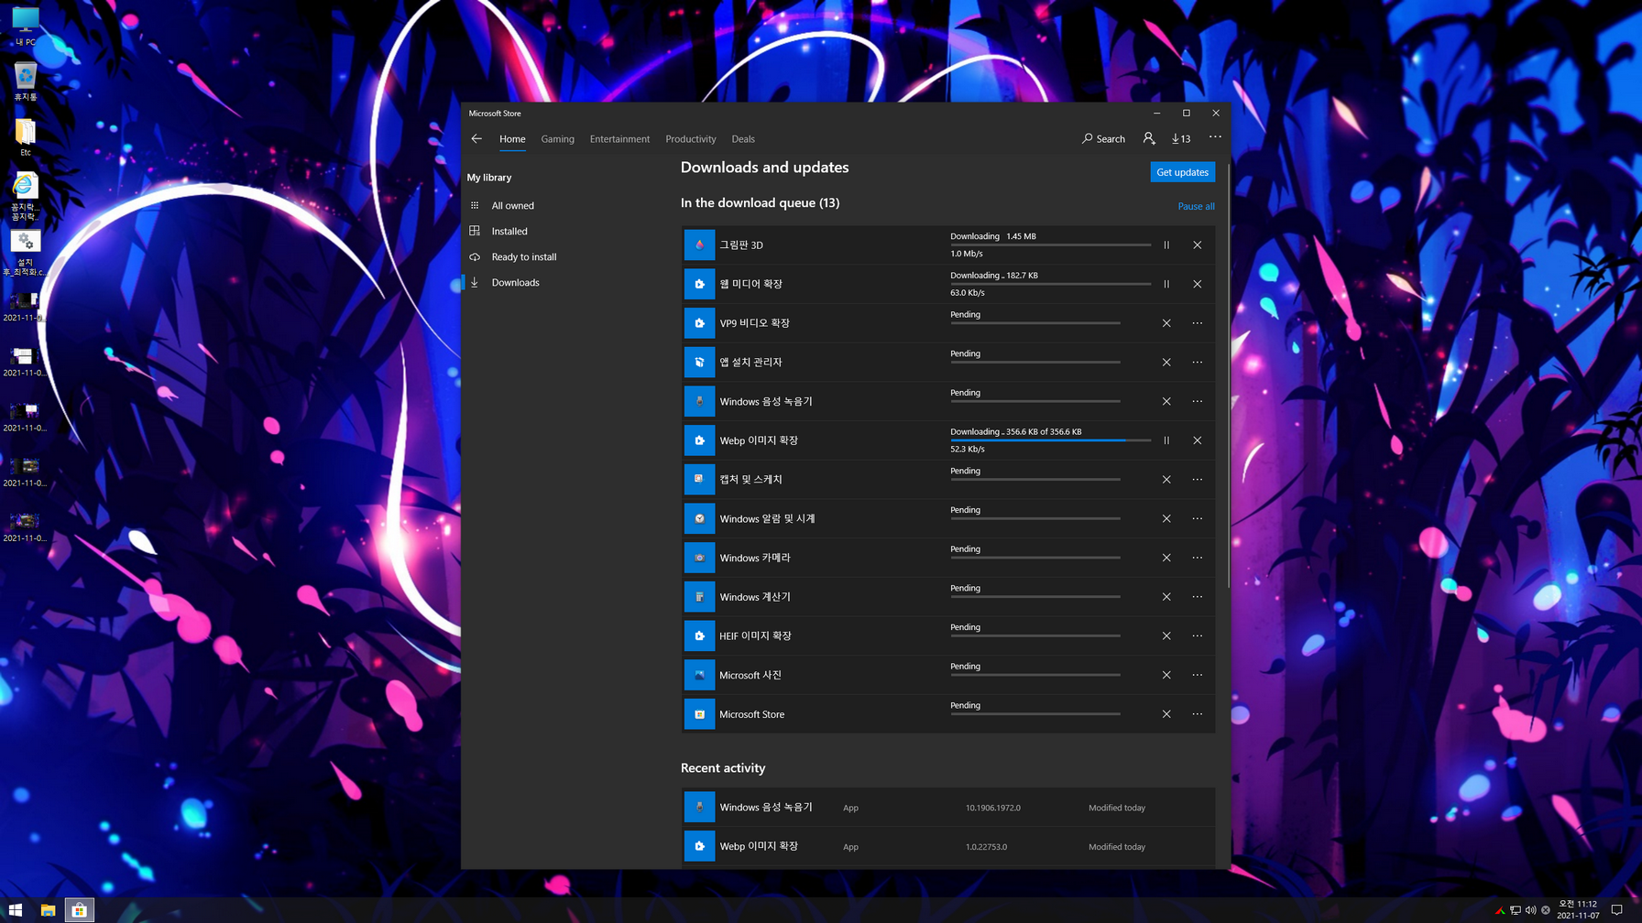Click the VP9 비디오 확장 app icon
This screenshot has height=923, width=1642.
(x=699, y=323)
